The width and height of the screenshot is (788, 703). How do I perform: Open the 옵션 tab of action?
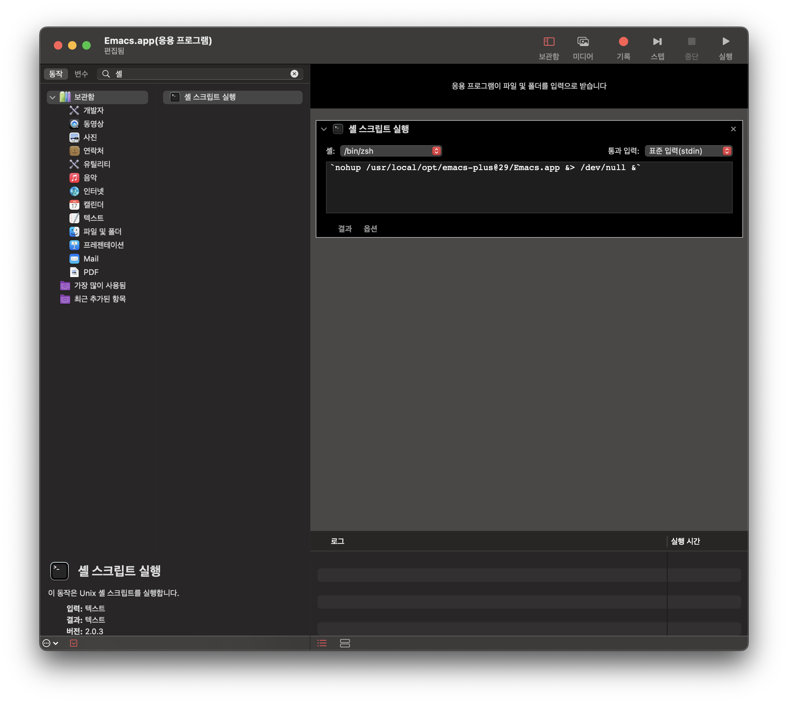point(370,229)
